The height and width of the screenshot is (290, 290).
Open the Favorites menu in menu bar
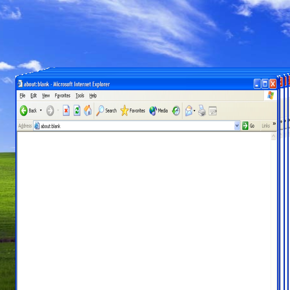[x=63, y=95]
